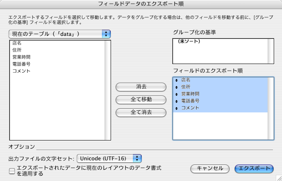Open the 現在のテーブル「data」 table dropdown

(59, 34)
